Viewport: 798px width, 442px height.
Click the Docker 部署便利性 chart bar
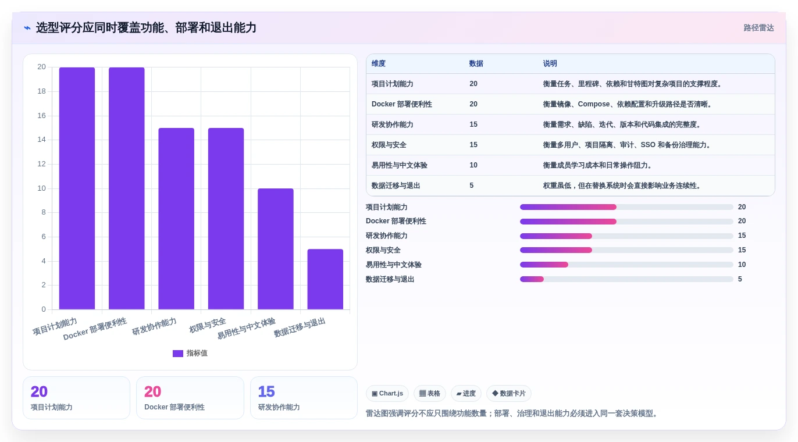[127, 188]
